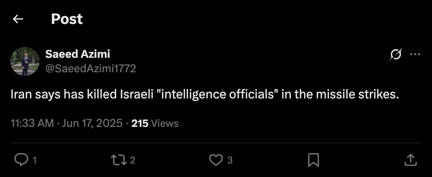Click the reply count number 1
This screenshot has height=177, width=432.
(34, 160)
